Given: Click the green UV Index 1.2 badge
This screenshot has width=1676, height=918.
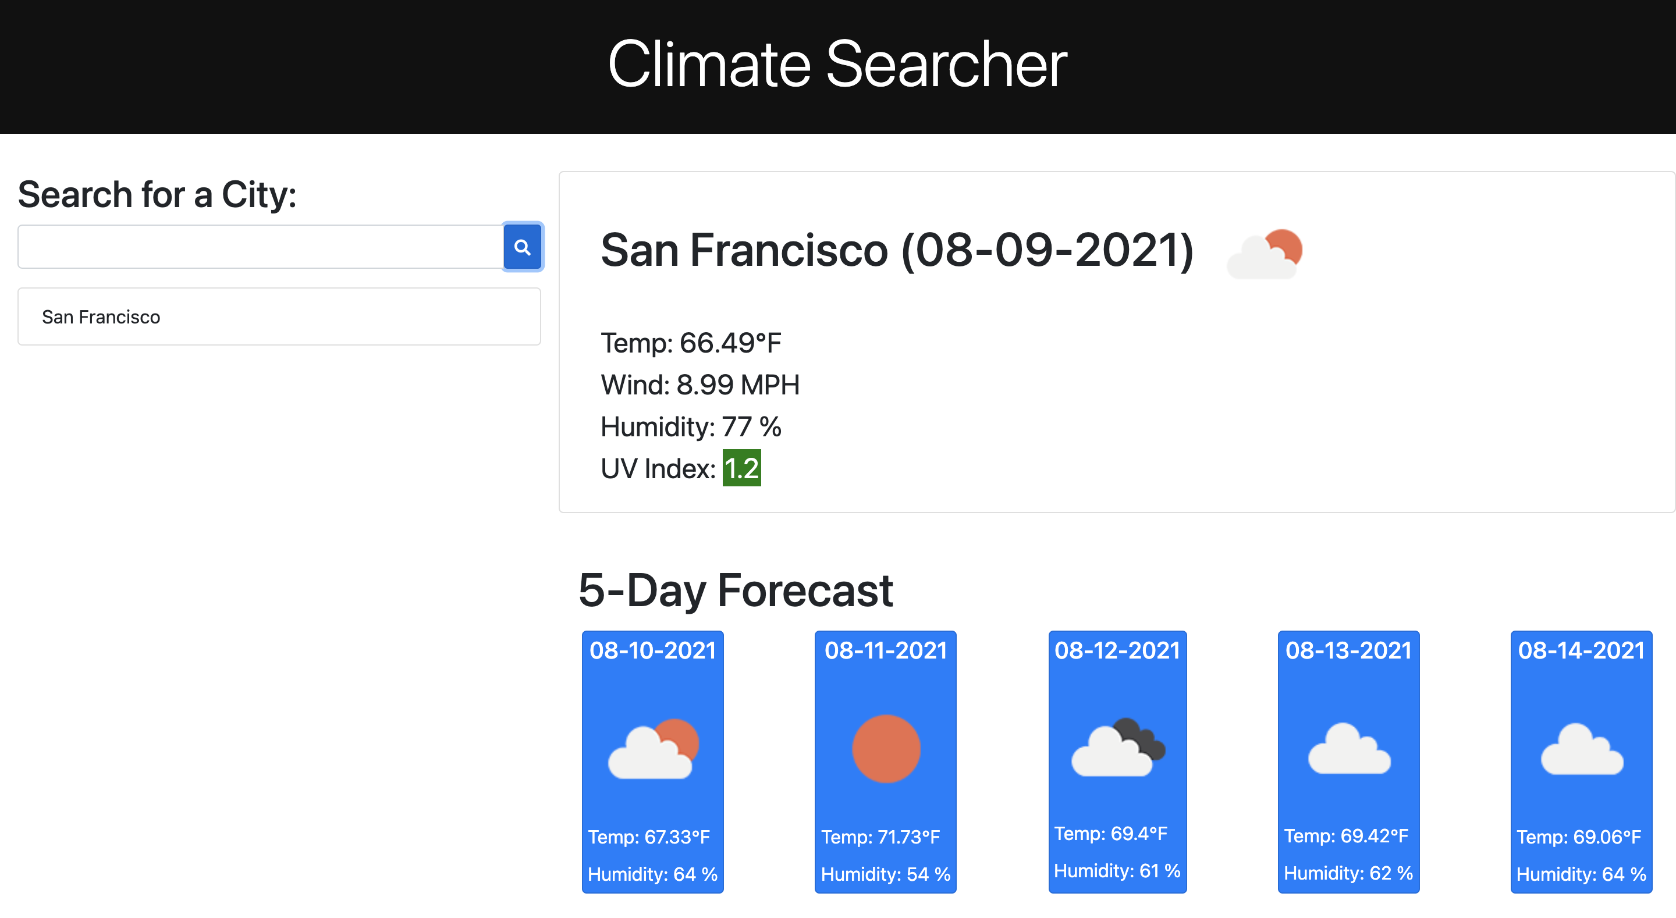Looking at the screenshot, I should (741, 468).
